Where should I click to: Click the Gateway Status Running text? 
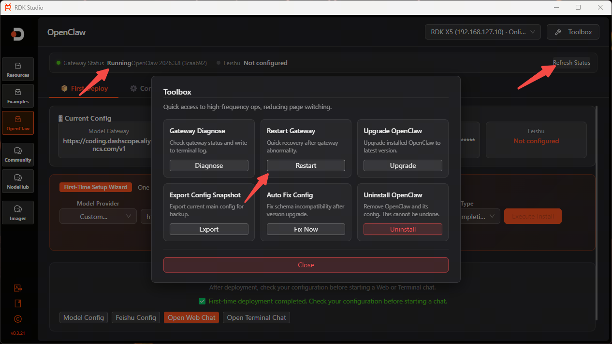coord(119,63)
